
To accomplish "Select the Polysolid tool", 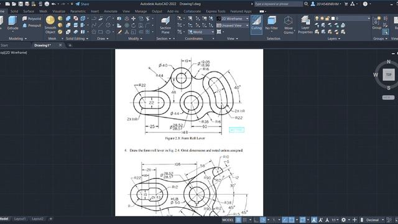I will [x=32, y=19].
